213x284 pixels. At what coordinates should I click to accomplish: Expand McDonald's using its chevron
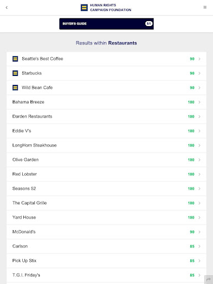(199, 232)
